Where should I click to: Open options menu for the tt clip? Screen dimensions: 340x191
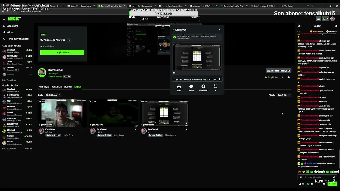[x=186, y=129]
